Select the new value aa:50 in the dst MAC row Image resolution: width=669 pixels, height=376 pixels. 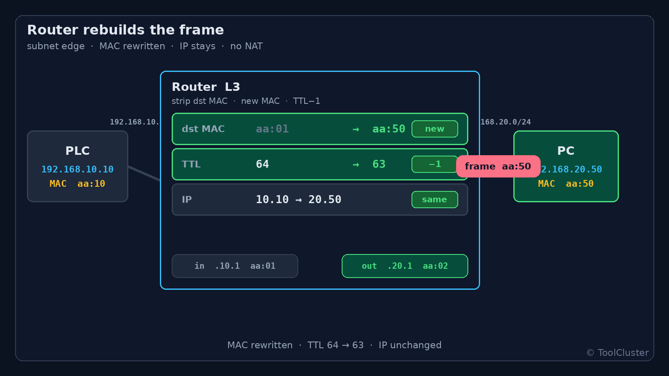389,129
